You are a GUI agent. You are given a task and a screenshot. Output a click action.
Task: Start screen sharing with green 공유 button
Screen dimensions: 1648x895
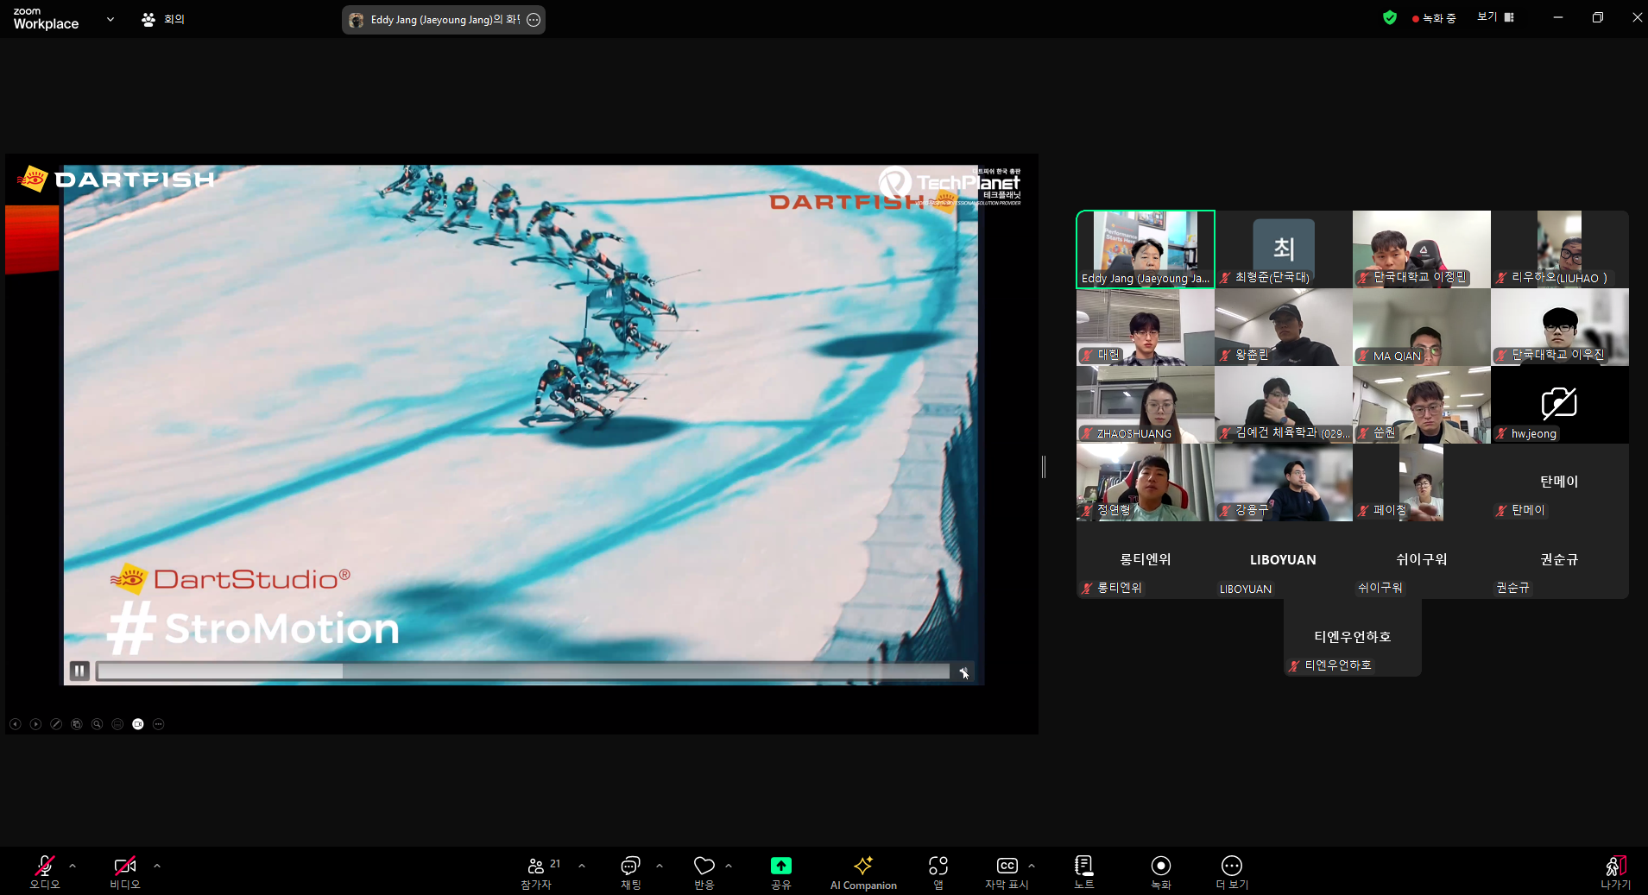point(781,872)
